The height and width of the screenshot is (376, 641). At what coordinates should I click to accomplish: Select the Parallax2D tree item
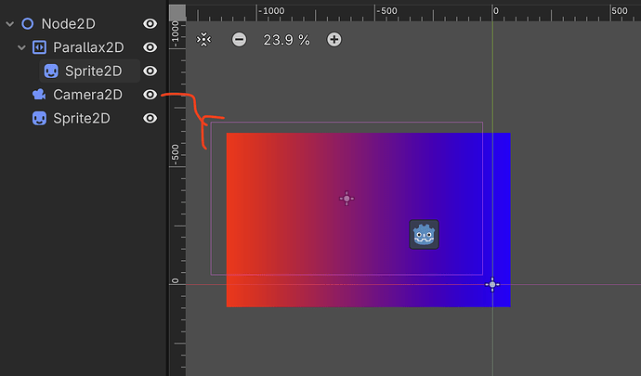(x=88, y=47)
